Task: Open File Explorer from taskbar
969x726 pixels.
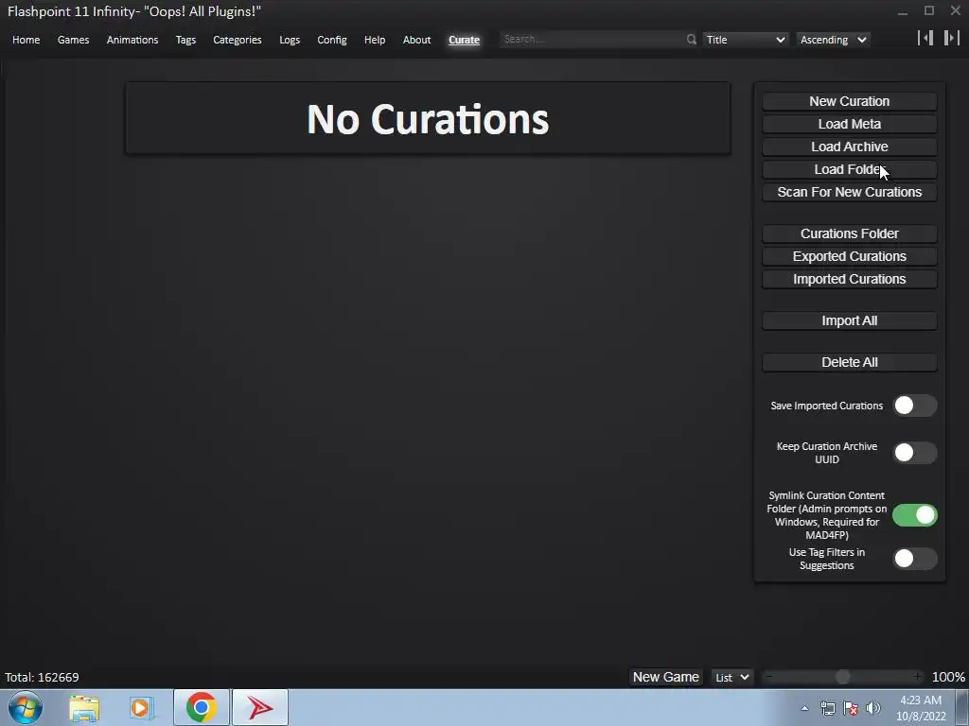Action: [x=84, y=707]
